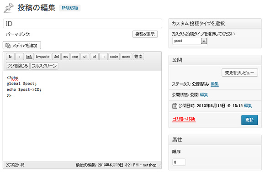The image size is (265, 173).
Task: Insert more tag with more button
Action: (126, 57)
